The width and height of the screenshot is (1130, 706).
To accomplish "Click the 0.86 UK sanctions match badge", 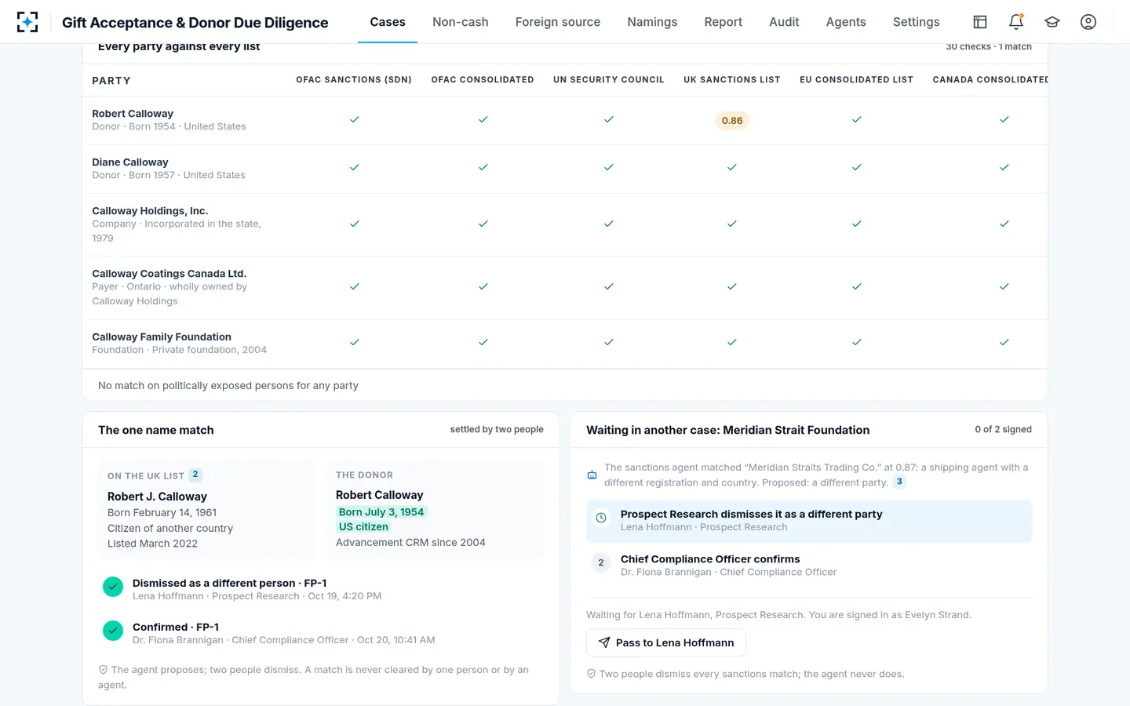I will (732, 120).
